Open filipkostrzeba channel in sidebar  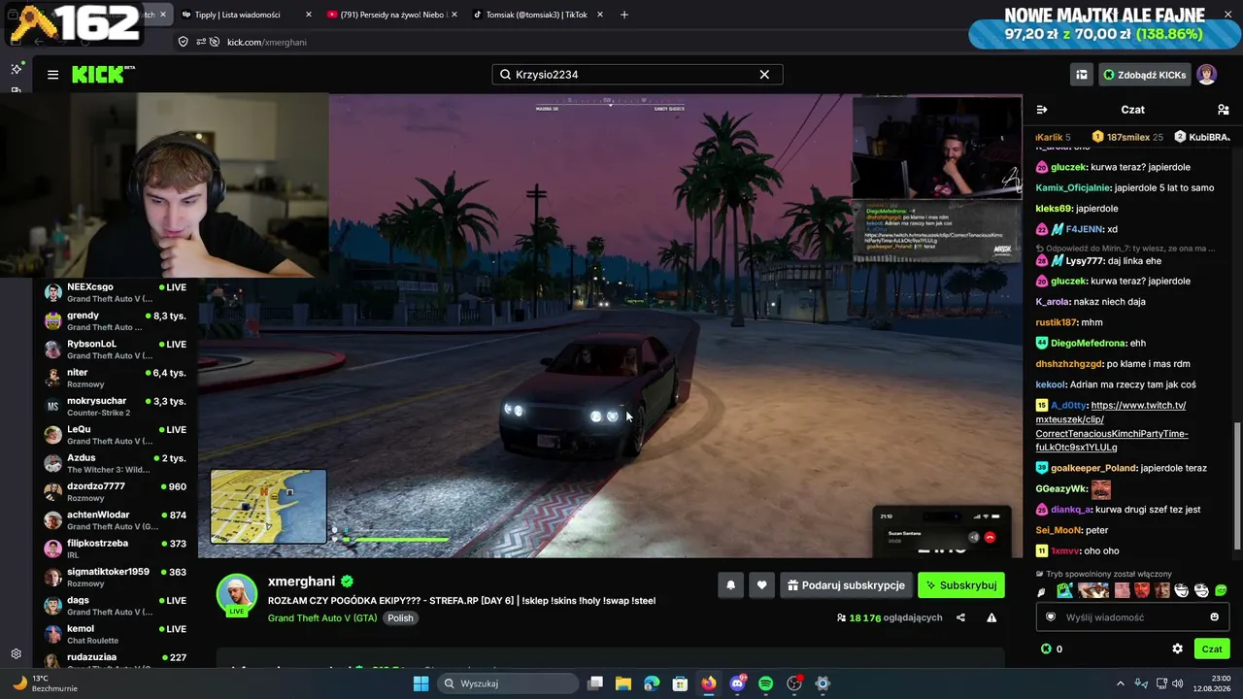point(117,549)
